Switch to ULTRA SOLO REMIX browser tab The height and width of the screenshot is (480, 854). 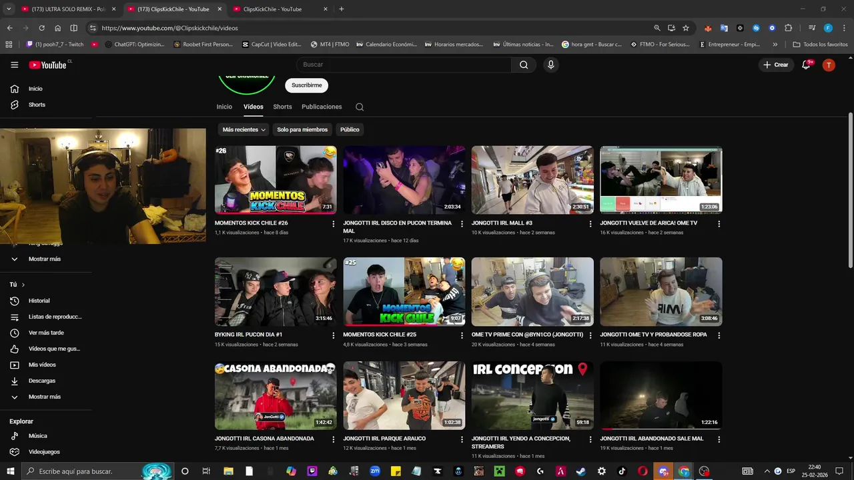(x=67, y=9)
